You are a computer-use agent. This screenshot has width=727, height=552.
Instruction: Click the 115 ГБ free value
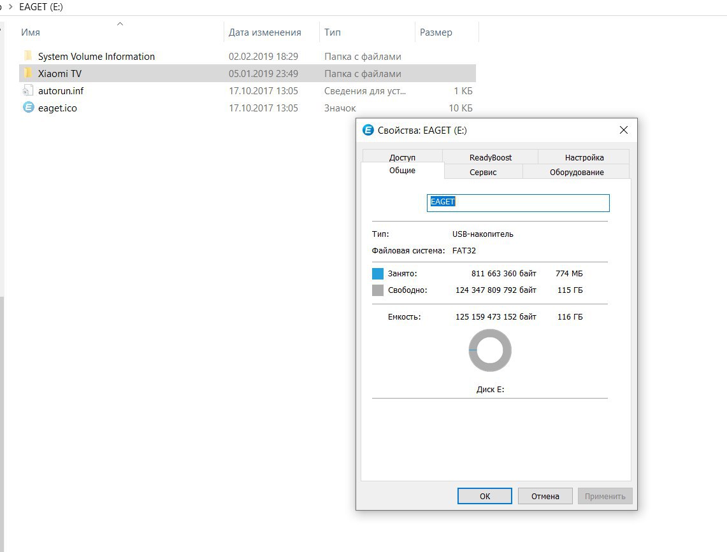570,290
